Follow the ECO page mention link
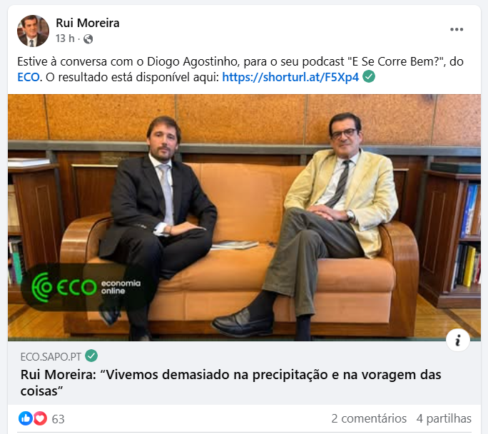Image resolution: width=488 pixels, height=434 pixels. 29,77
